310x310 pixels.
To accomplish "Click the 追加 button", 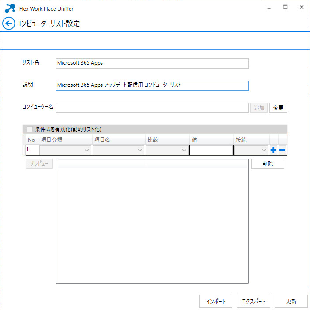I will click(x=259, y=108).
